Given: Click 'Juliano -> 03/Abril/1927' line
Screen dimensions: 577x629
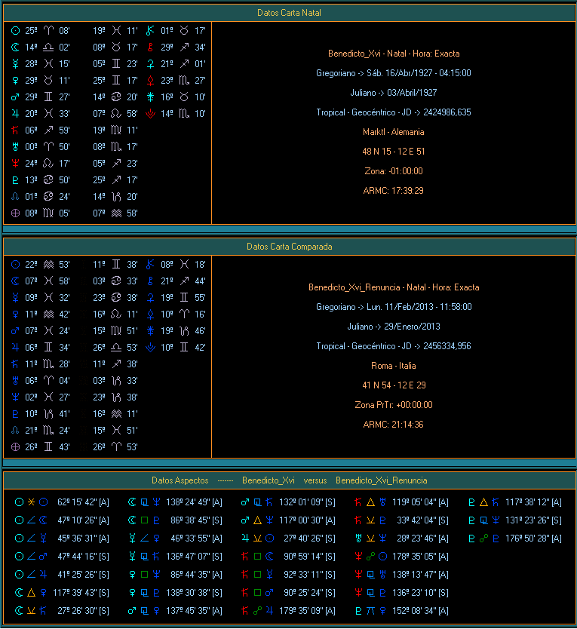Looking at the screenshot, I should [x=394, y=93].
